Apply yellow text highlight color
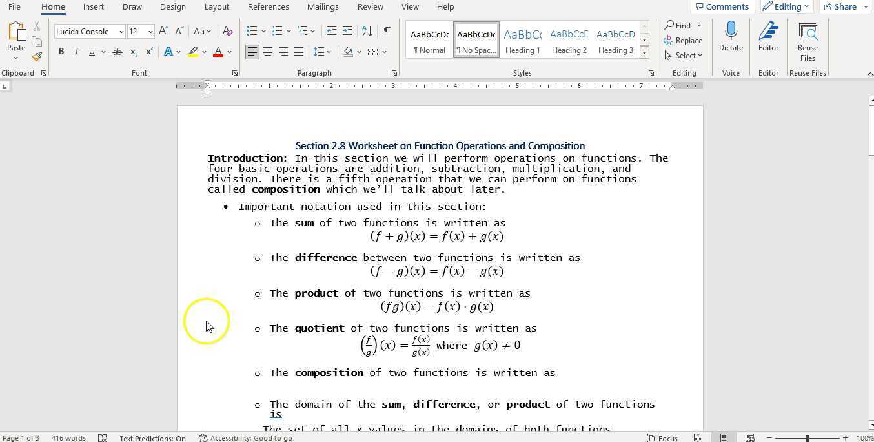Viewport: 874px width, 442px height. pyautogui.click(x=193, y=52)
